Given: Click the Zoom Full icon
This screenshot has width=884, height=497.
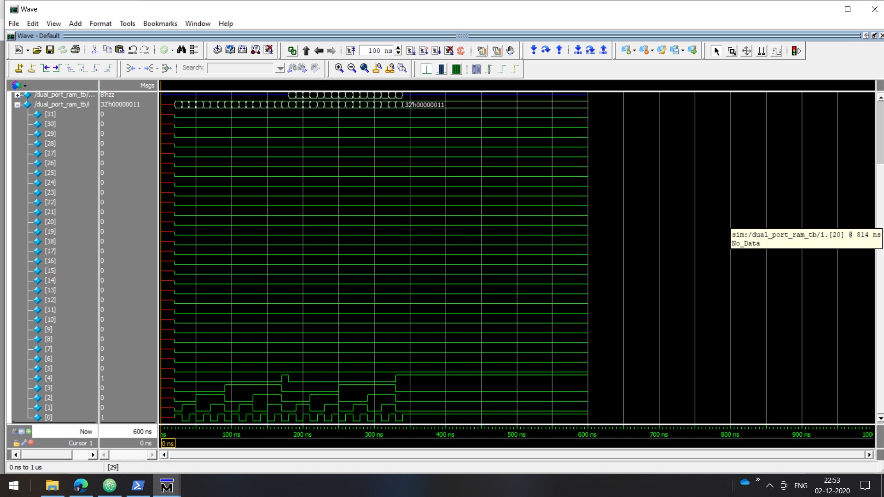Looking at the screenshot, I should pyautogui.click(x=364, y=68).
